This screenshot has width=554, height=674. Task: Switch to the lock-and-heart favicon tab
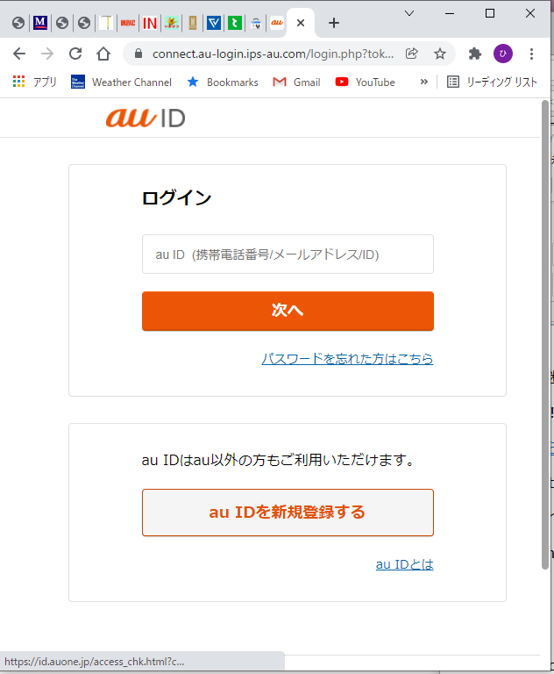coord(256,23)
